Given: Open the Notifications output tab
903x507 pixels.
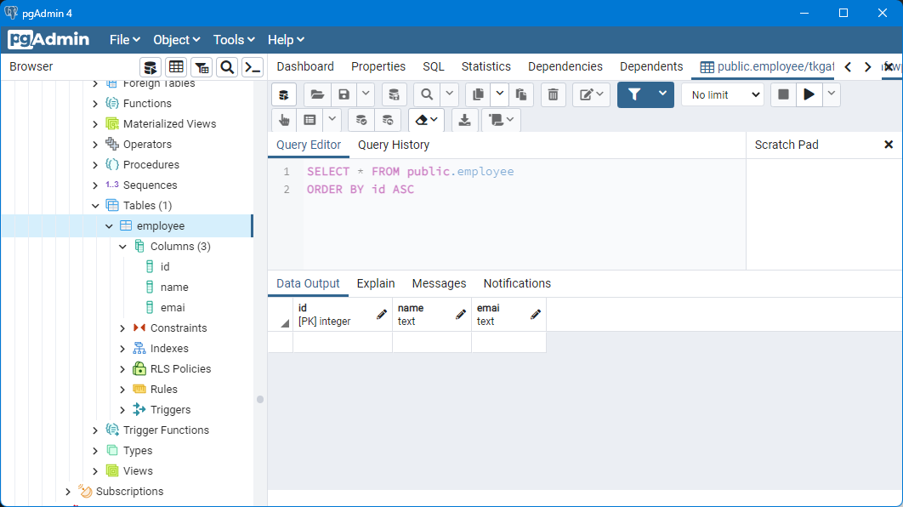Looking at the screenshot, I should coord(517,284).
